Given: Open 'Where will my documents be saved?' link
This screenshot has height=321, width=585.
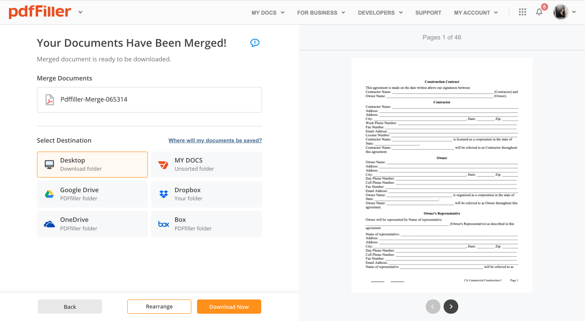Looking at the screenshot, I should click(x=215, y=141).
